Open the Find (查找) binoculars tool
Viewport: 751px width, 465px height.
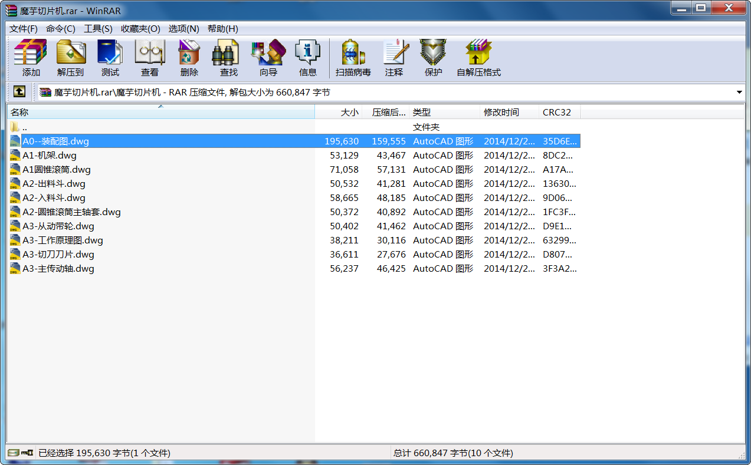pyautogui.click(x=228, y=58)
